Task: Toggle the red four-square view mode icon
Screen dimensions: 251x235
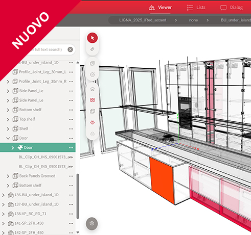Action: tap(93, 100)
